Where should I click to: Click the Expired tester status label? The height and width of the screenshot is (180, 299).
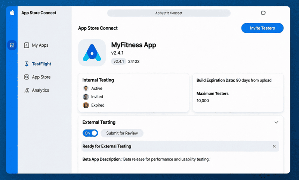[x=98, y=105]
